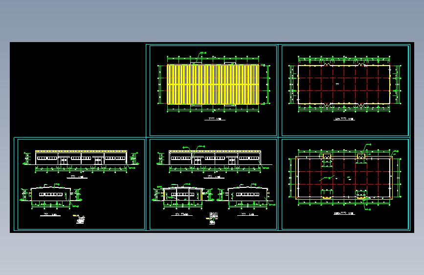Viewport: 424px width, 275px height.
Task: Select the bottom-right floor plan with yellow border
Action: click(344, 178)
